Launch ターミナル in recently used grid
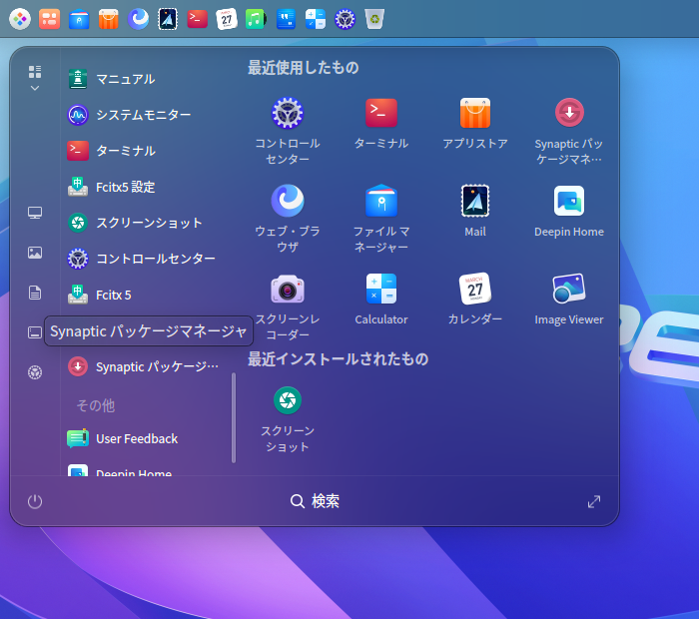 click(x=381, y=124)
